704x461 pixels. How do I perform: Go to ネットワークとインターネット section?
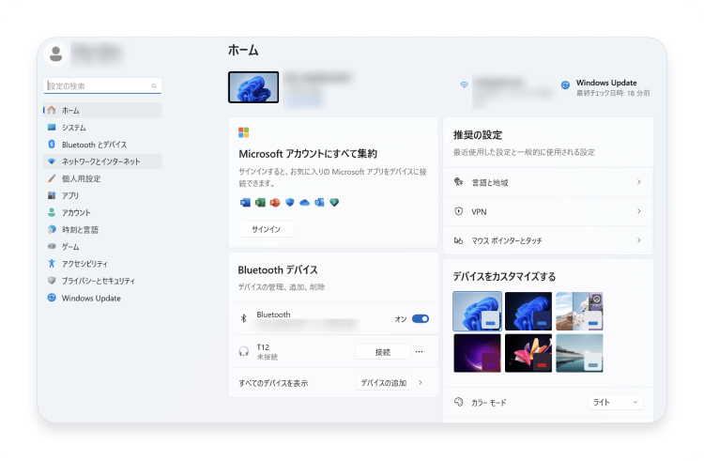click(x=102, y=161)
